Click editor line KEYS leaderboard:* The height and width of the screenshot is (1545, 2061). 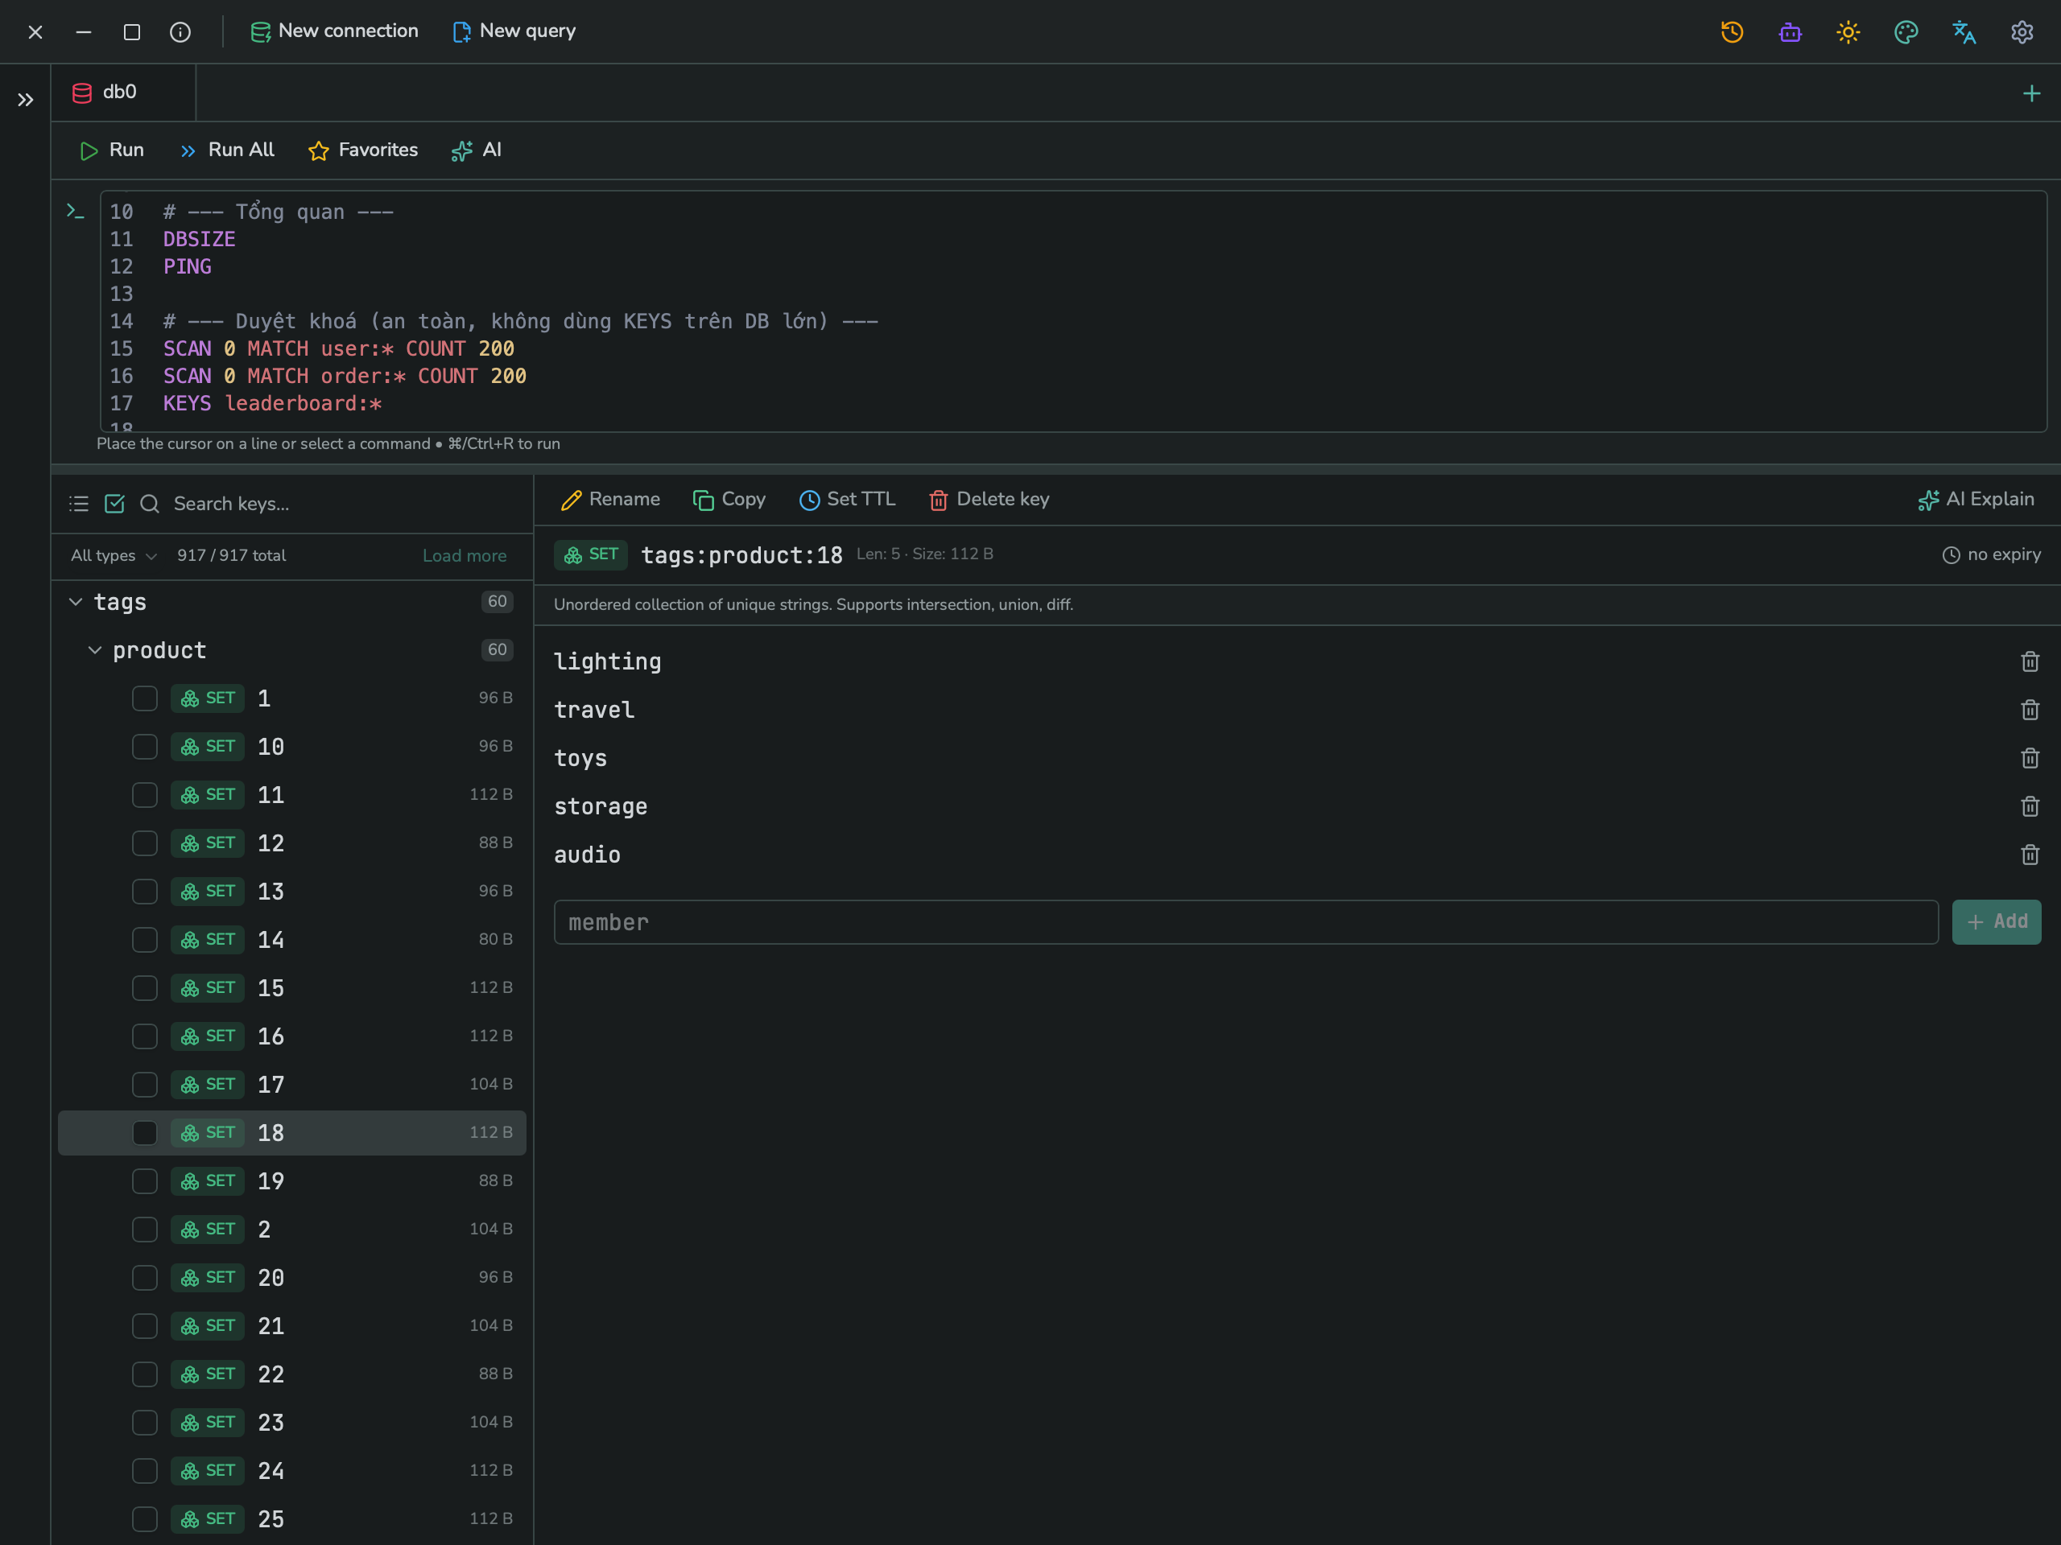click(x=273, y=403)
